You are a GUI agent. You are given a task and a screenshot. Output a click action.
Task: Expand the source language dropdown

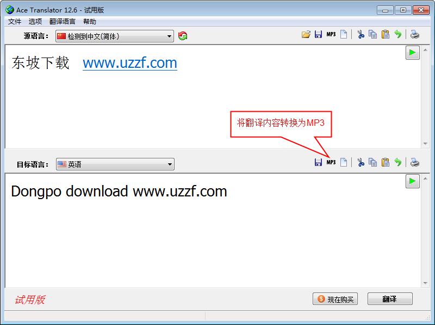115,36
